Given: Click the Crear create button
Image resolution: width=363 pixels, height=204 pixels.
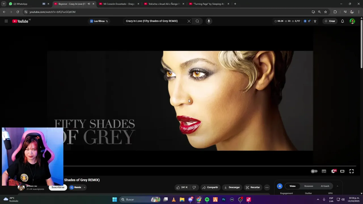Looking at the screenshot, I should 330,21.
